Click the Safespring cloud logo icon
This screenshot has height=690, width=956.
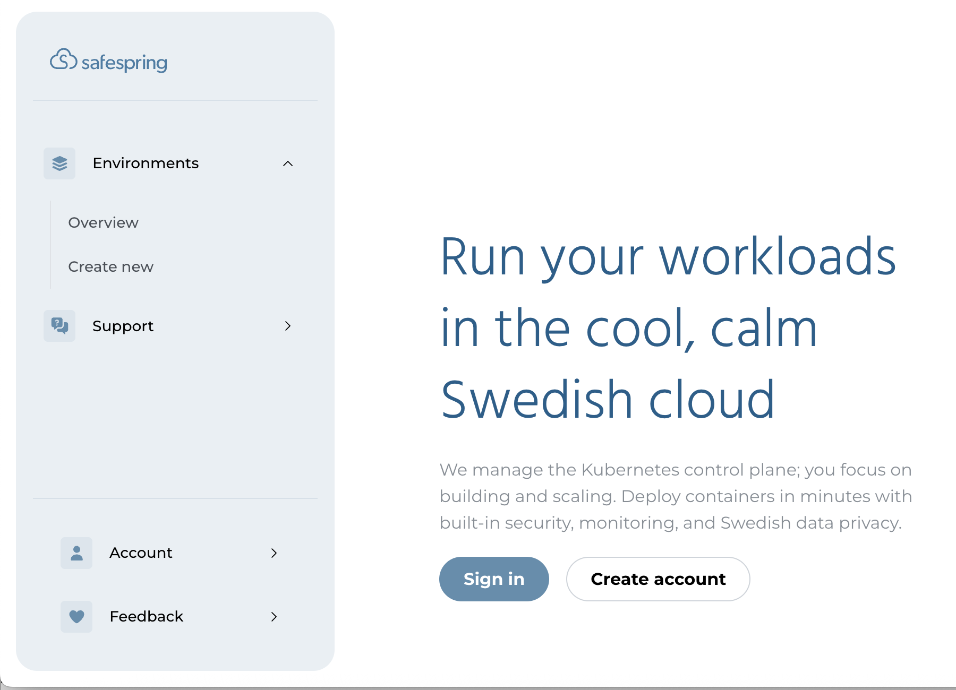(x=64, y=59)
